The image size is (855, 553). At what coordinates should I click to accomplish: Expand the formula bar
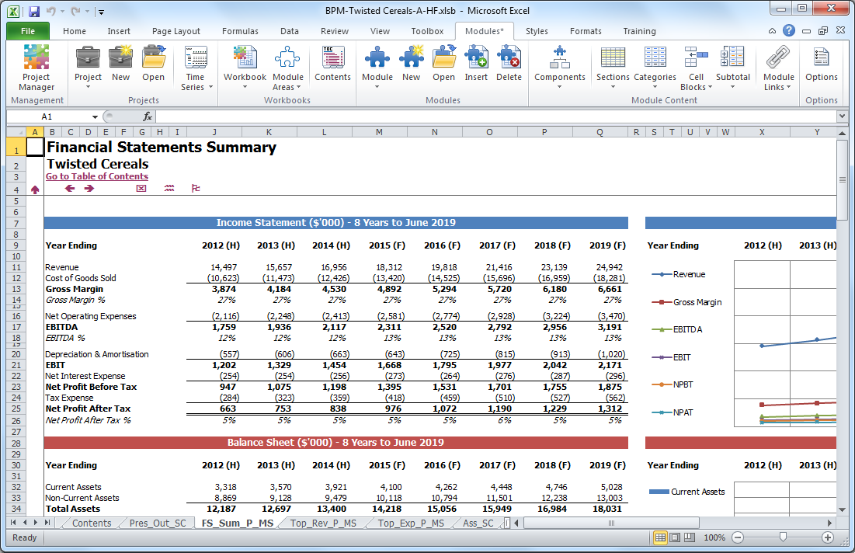[x=842, y=116]
